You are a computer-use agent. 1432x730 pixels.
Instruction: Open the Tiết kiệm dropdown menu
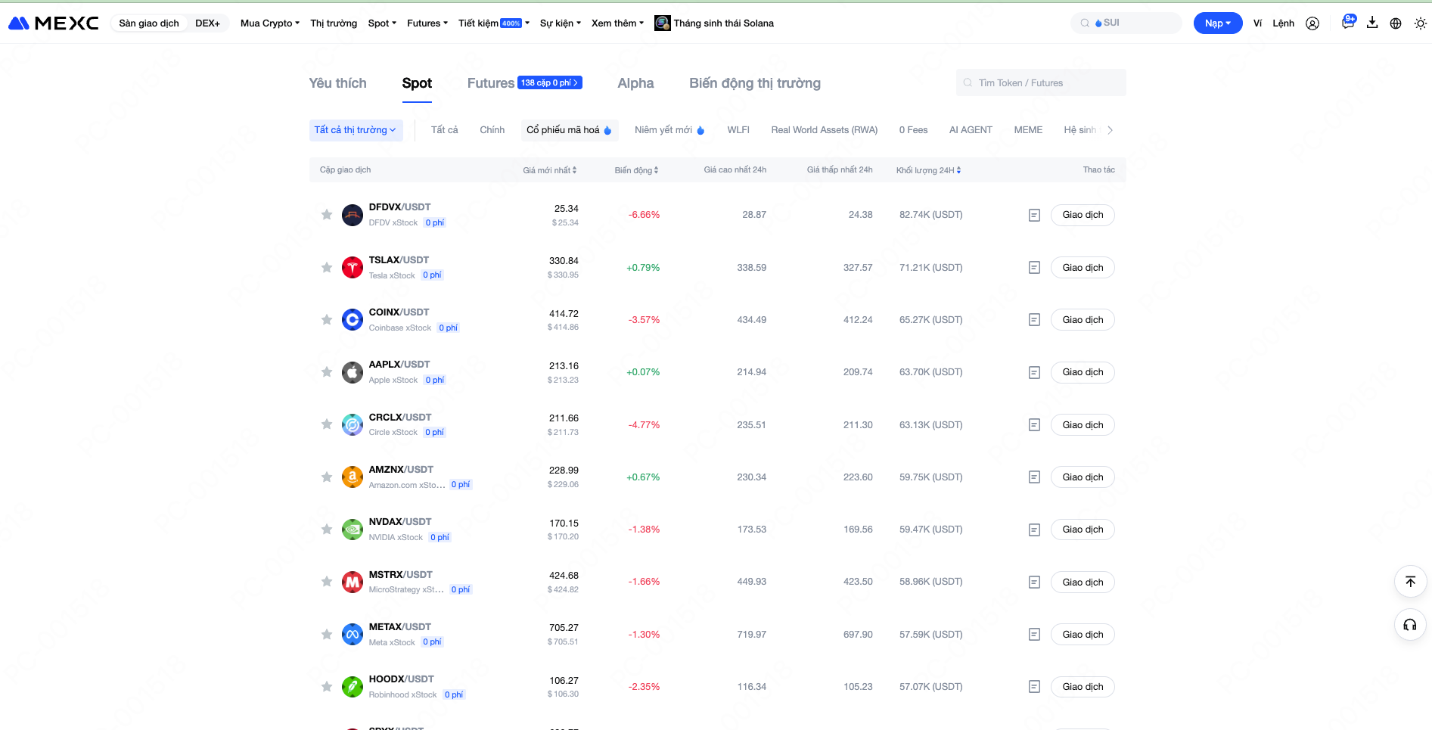(x=494, y=23)
